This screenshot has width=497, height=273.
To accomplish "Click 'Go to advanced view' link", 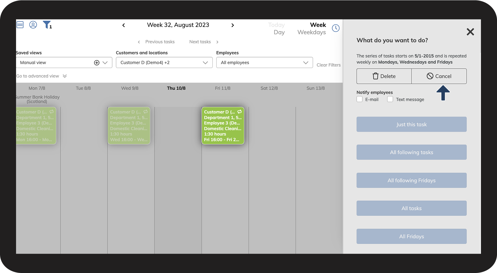I will coord(38,76).
